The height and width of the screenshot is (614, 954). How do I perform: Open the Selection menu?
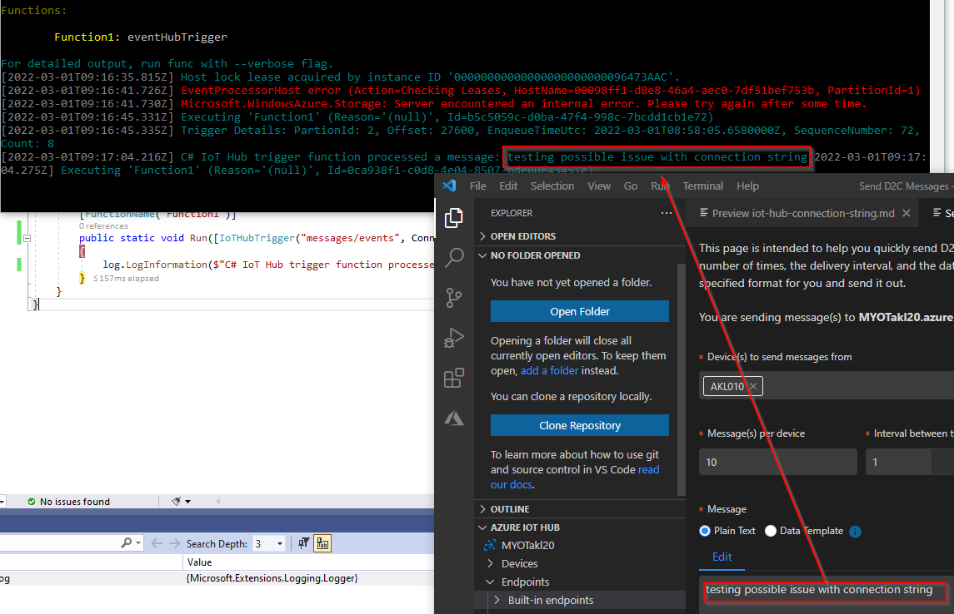click(552, 186)
